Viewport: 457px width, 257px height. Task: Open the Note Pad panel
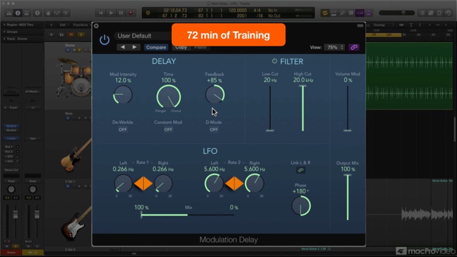[x=431, y=13]
